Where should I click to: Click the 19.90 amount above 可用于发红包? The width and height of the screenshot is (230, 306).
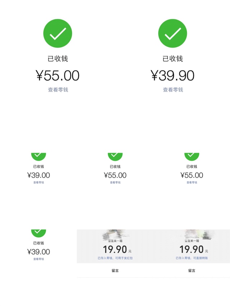coord(115,249)
